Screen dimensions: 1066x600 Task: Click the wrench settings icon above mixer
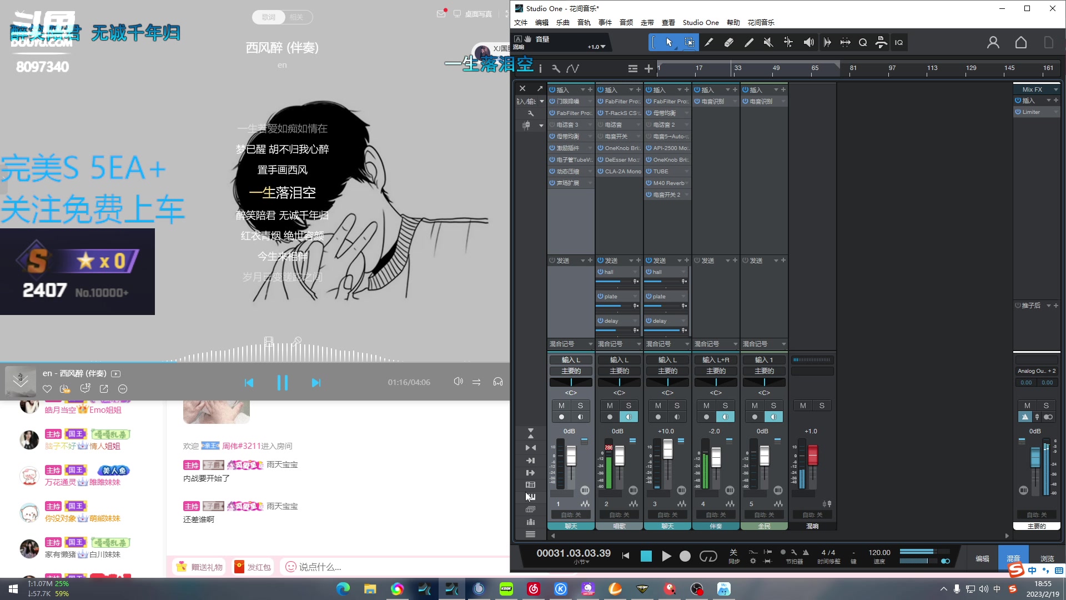click(x=556, y=68)
